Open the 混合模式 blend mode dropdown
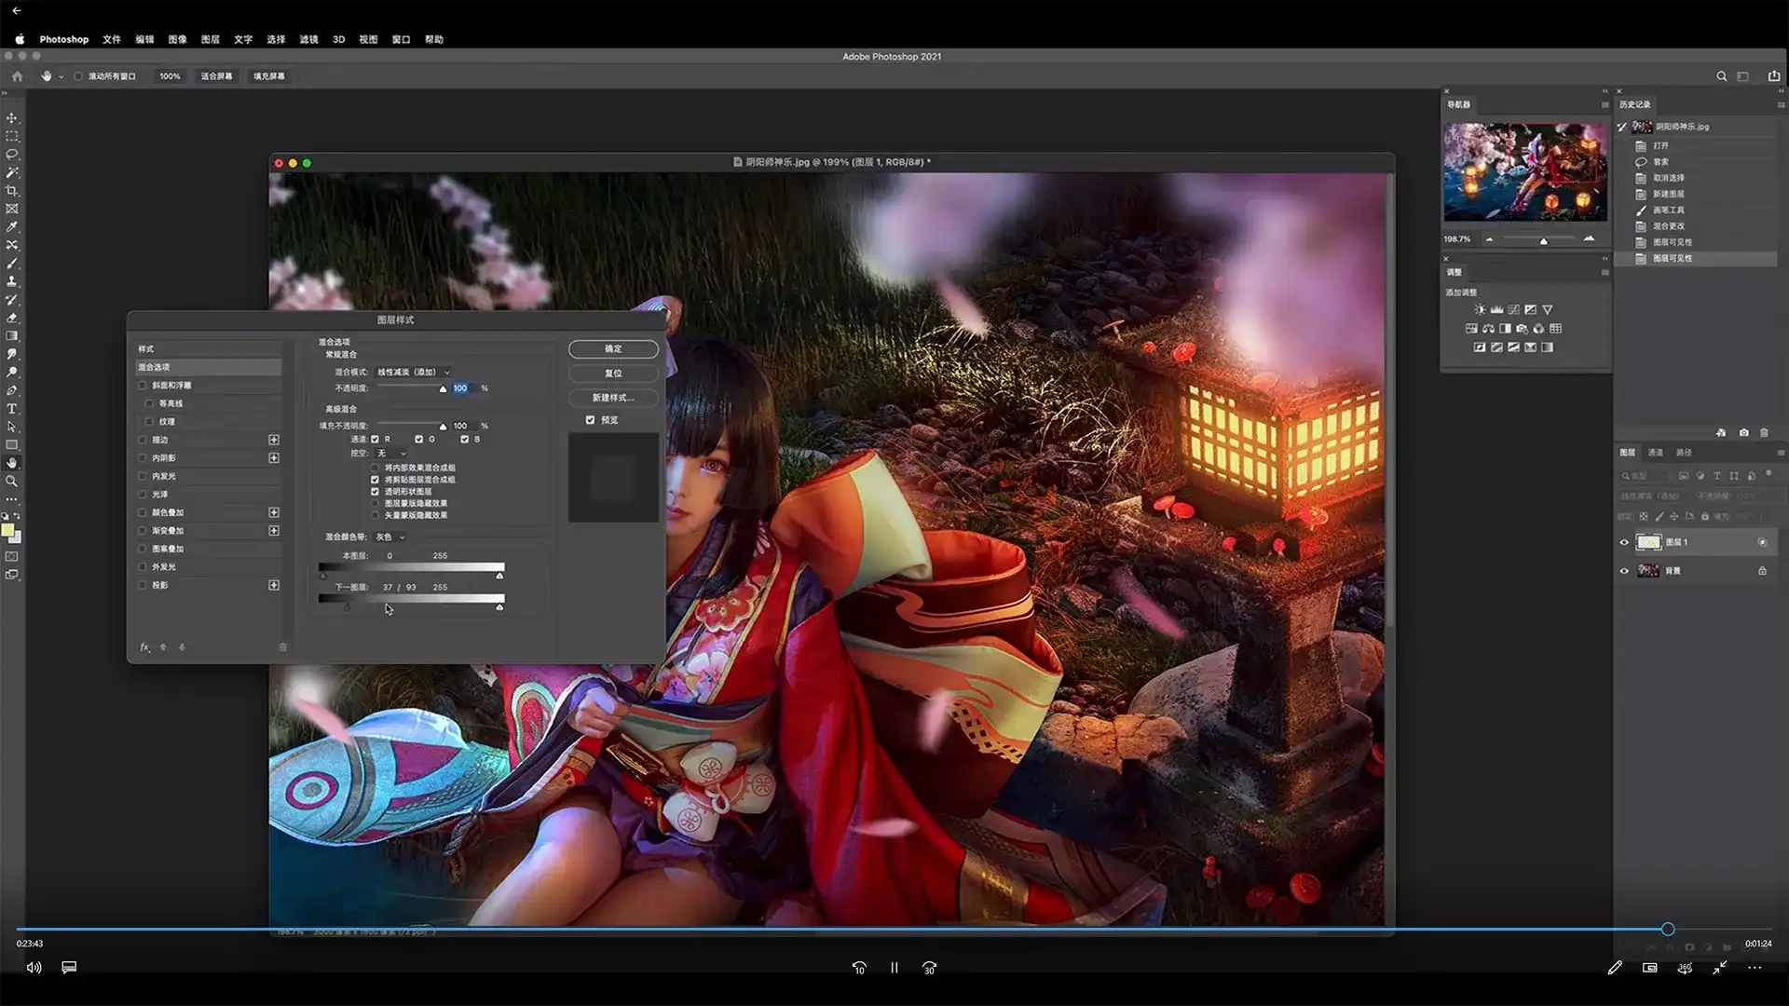The width and height of the screenshot is (1789, 1006). pos(413,373)
